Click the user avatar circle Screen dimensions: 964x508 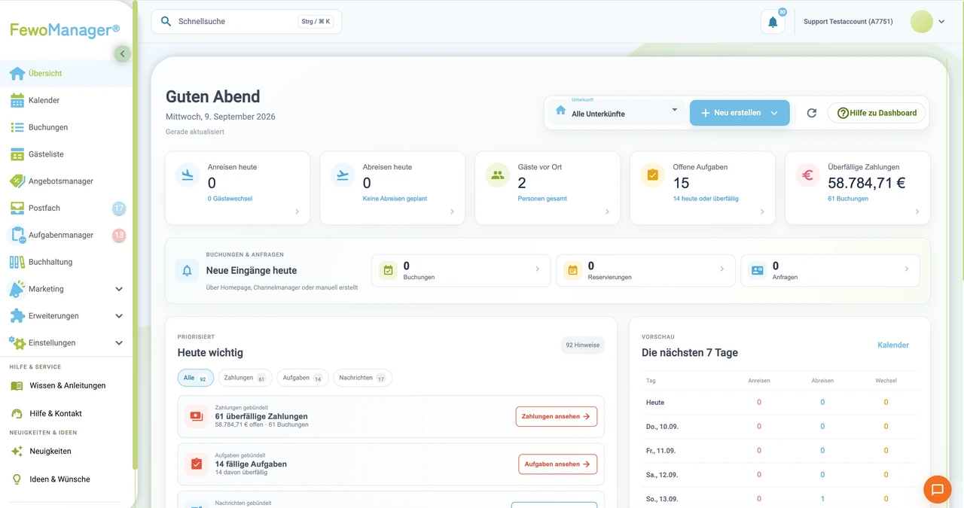[922, 22]
